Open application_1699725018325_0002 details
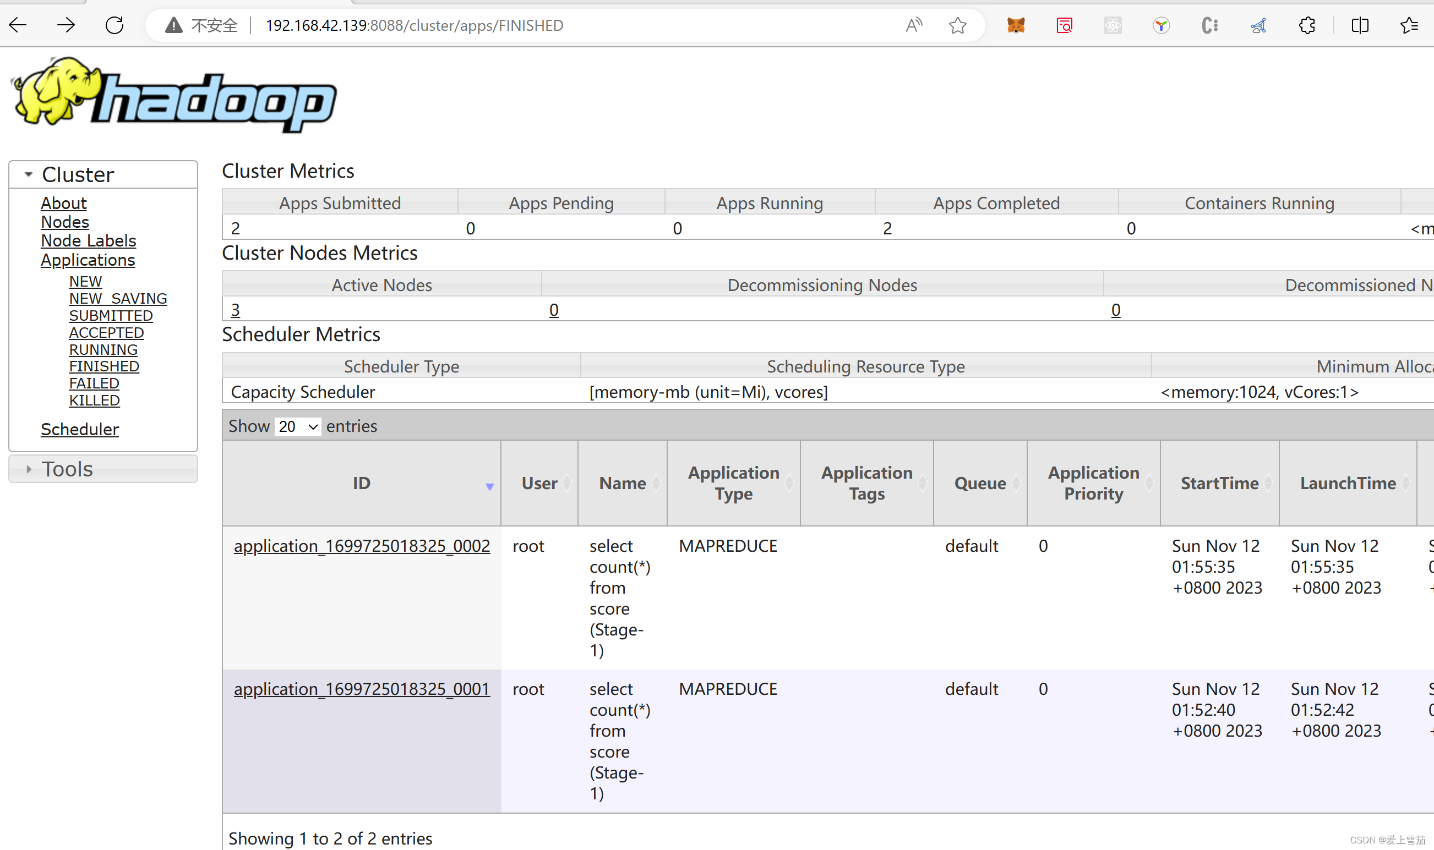Viewport: 1434px width, 850px height. pos(362,546)
